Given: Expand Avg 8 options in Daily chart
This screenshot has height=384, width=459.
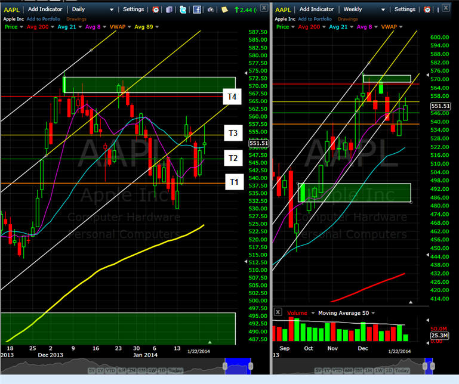Looking at the screenshot, I should (104, 27).
